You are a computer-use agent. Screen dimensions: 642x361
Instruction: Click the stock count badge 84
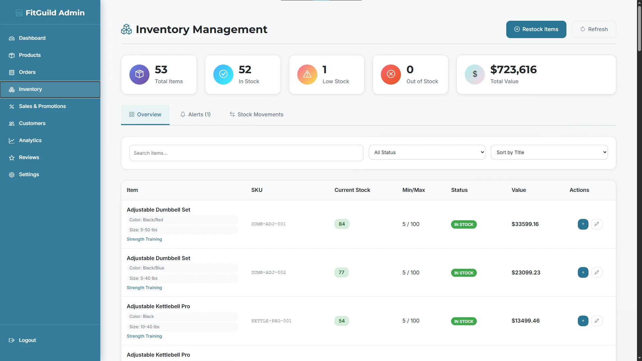coord(342,224)
